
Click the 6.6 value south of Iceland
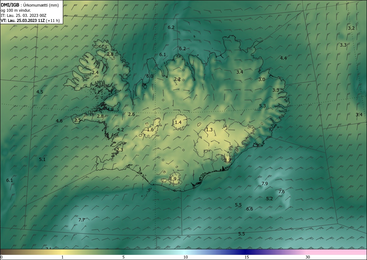(x=250, y=209)
